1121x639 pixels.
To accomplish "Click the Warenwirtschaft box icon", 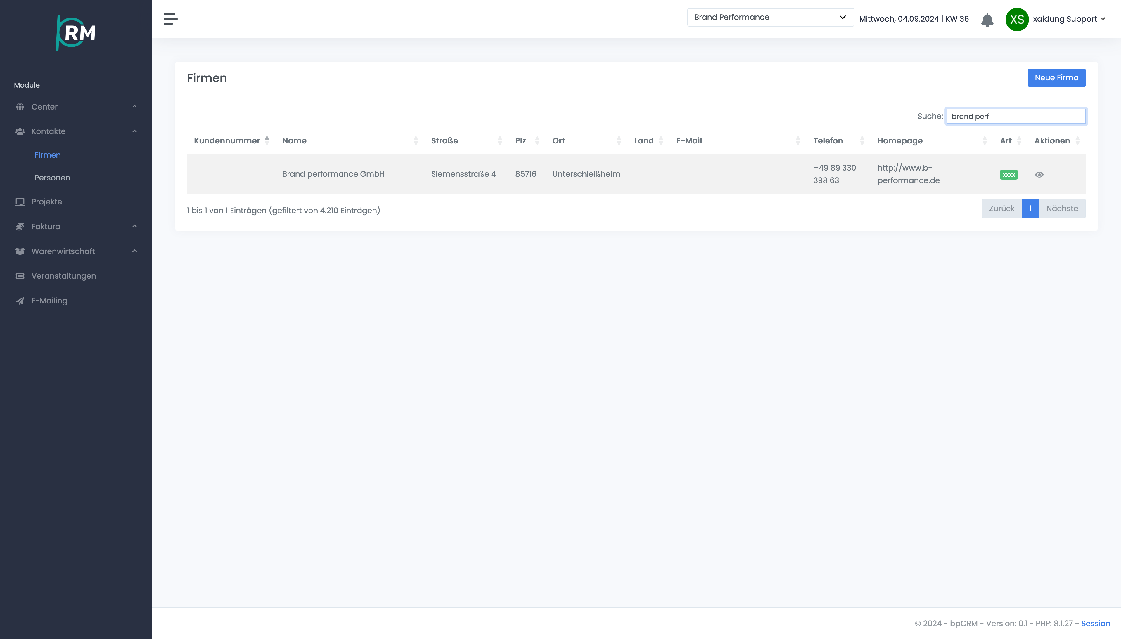I will (x=20, y=251).
